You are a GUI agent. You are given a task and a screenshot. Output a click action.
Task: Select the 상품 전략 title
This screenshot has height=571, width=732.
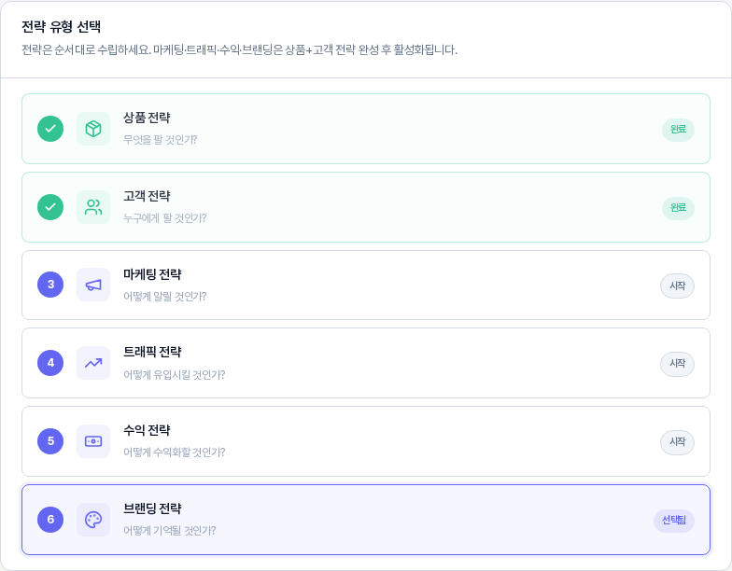[147, 118]
